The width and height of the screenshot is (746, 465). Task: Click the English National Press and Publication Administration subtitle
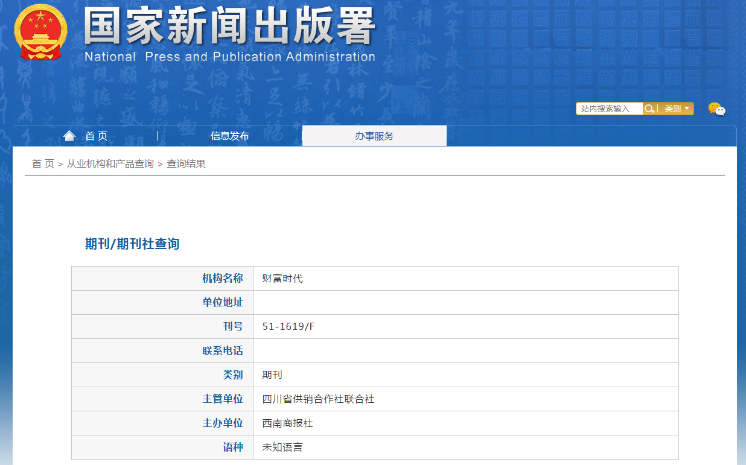[x=229, y=57]
